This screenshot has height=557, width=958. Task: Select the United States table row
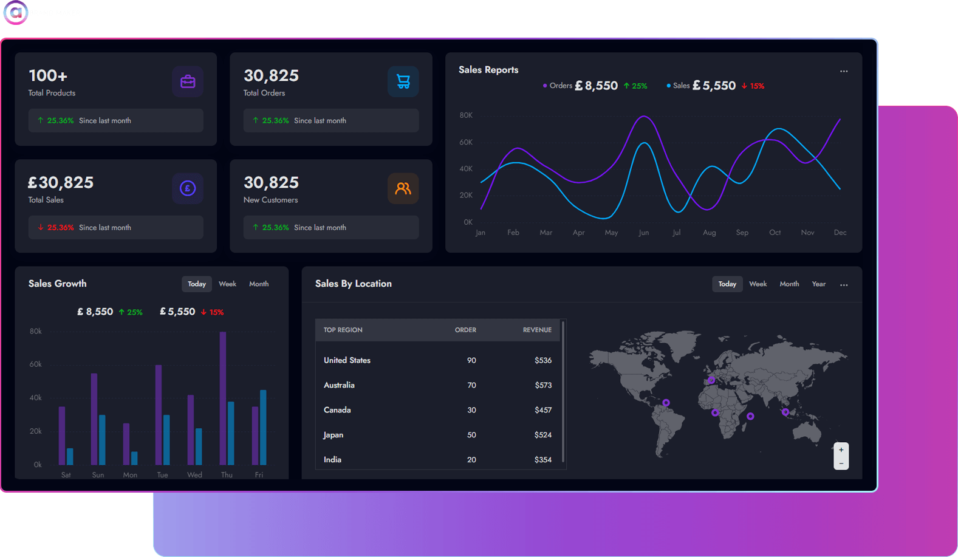point(438,360)
